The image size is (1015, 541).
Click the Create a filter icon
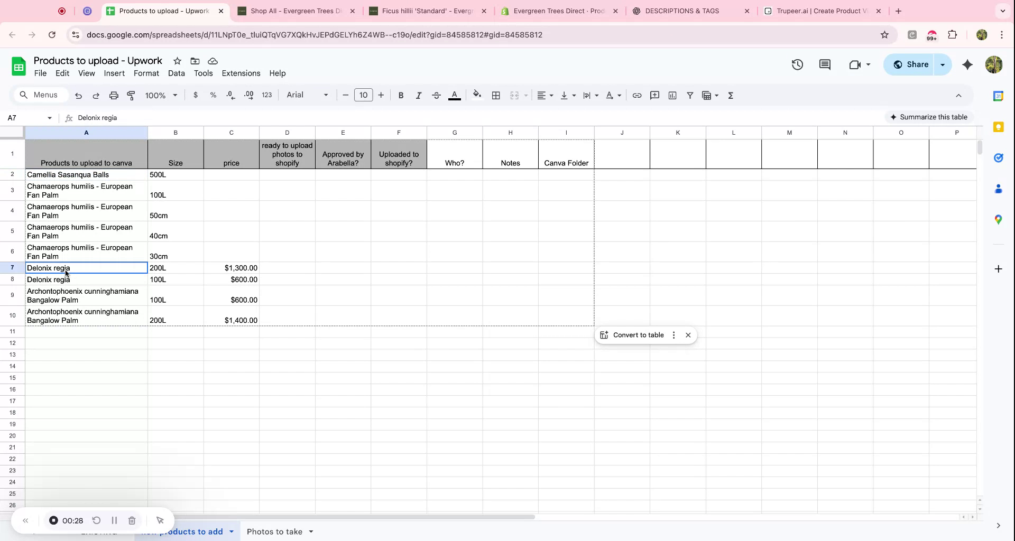[690, 96]
